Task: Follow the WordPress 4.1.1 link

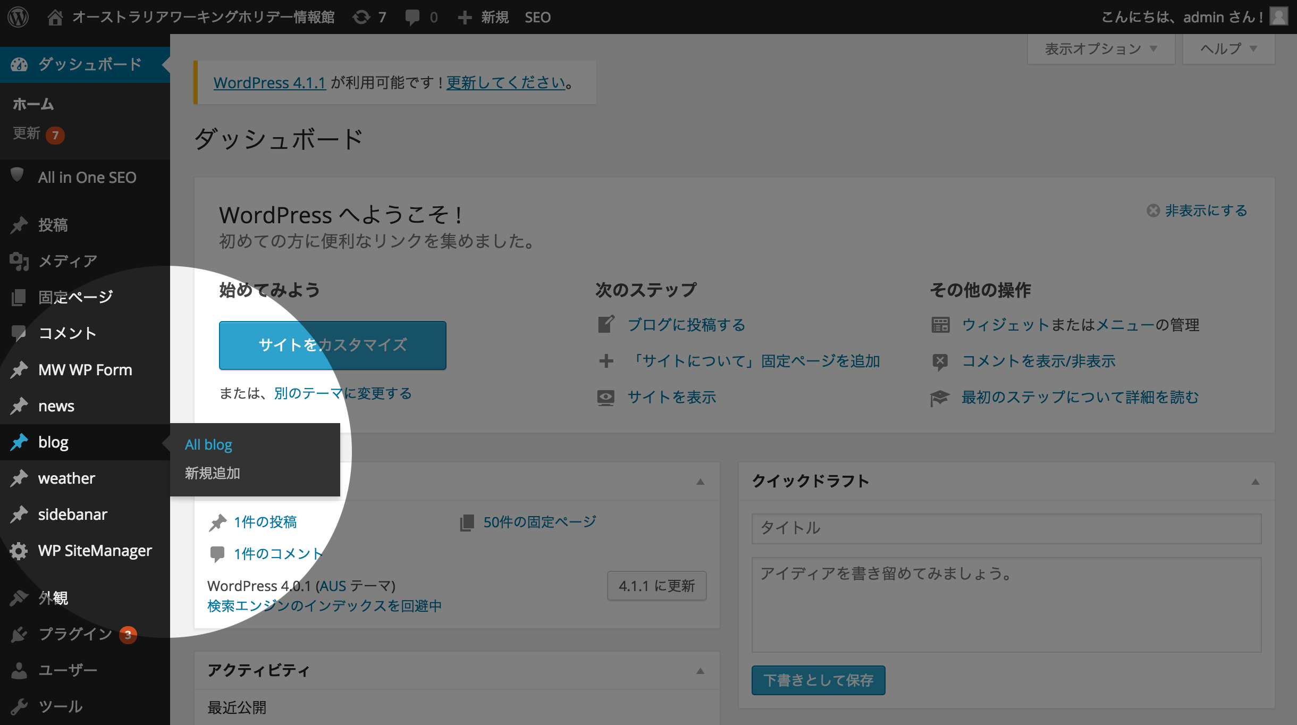Action: [x=269, y=83]
